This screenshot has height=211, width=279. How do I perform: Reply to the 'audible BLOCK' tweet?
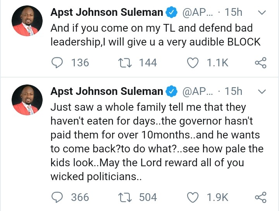click(58, 62)
